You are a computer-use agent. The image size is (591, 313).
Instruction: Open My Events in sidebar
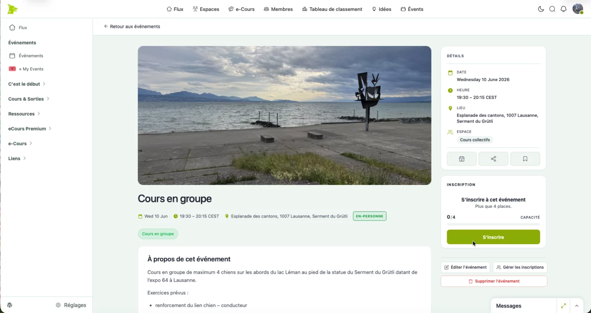point(26,69)
